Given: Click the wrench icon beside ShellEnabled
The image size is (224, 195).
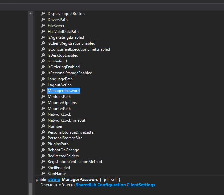Looking at the screenshot, I should point(43,168).
